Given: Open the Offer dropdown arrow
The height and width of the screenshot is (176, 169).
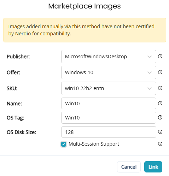Looking at the screenshot, I should pyautogui.click(x=150, y=72).
